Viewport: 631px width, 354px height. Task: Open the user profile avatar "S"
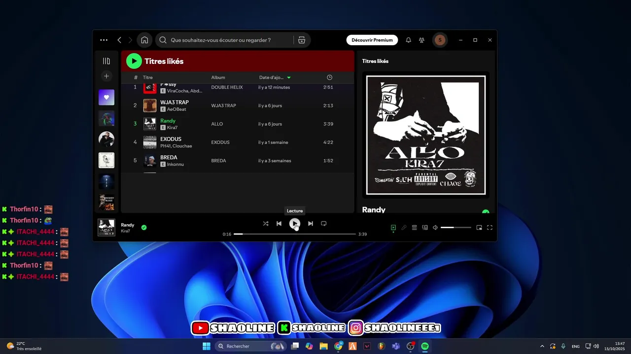440,40
